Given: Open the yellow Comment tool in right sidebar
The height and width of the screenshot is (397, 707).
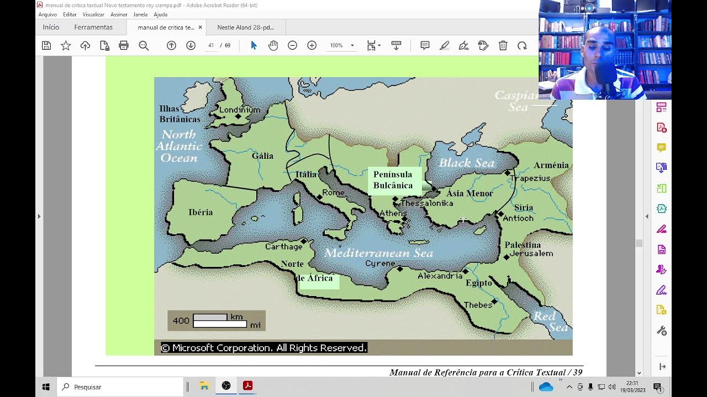Looking at the screenshot, I should 661,148.
